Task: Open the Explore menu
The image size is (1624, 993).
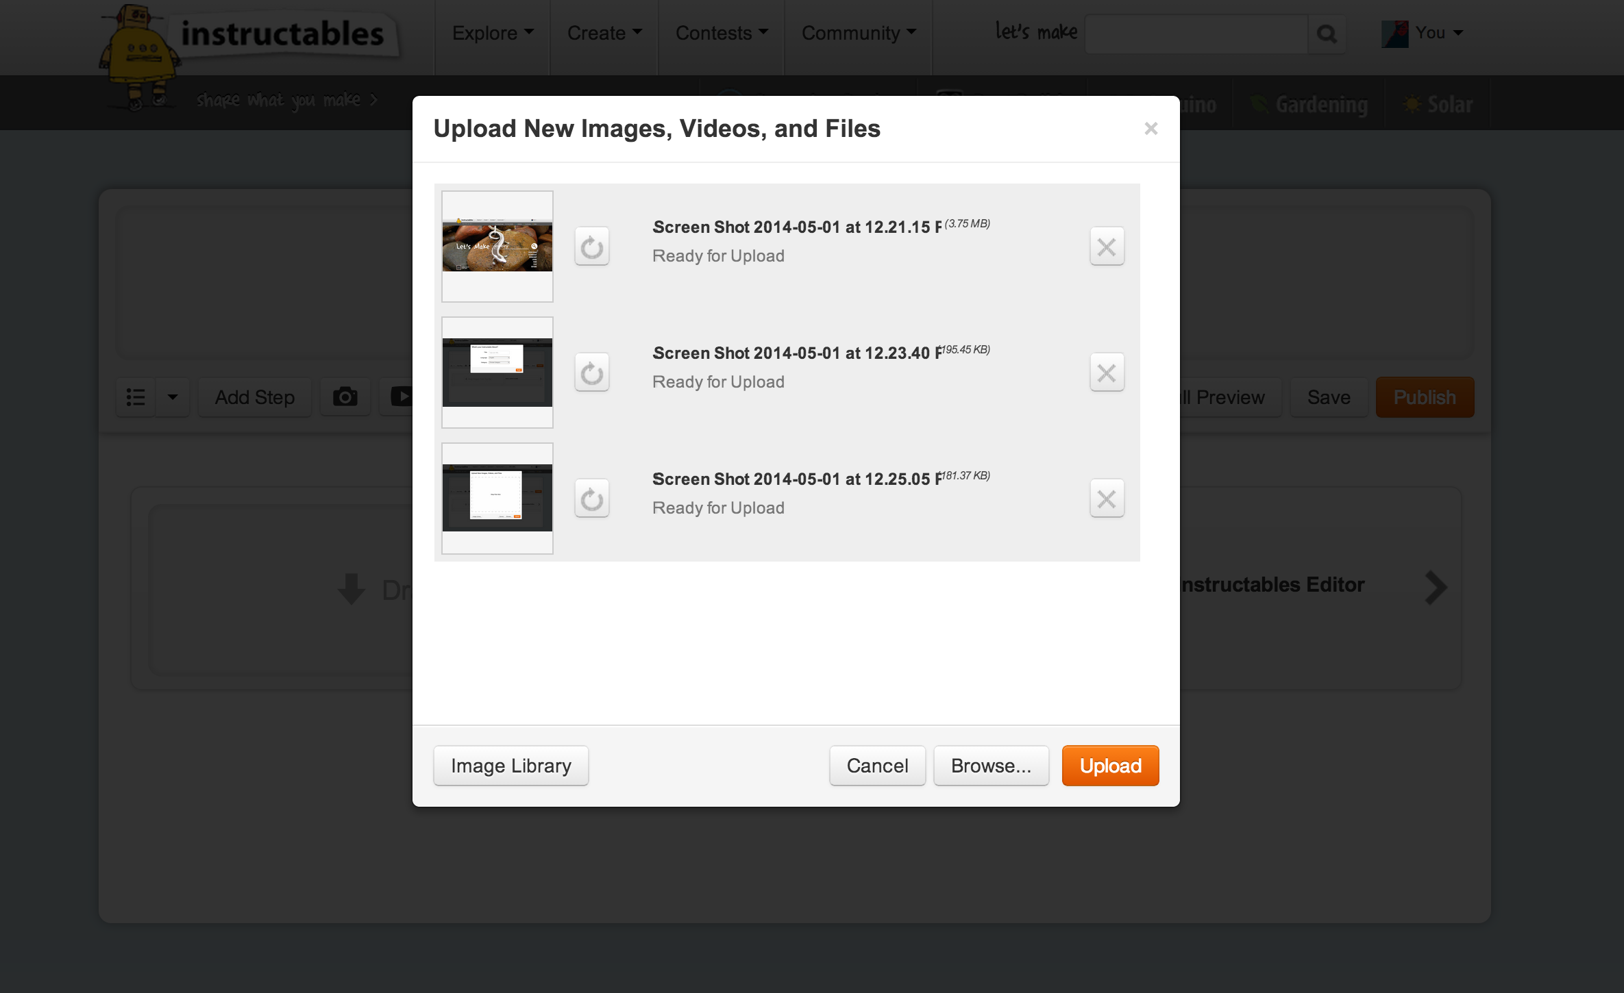Action: [491, 32]
